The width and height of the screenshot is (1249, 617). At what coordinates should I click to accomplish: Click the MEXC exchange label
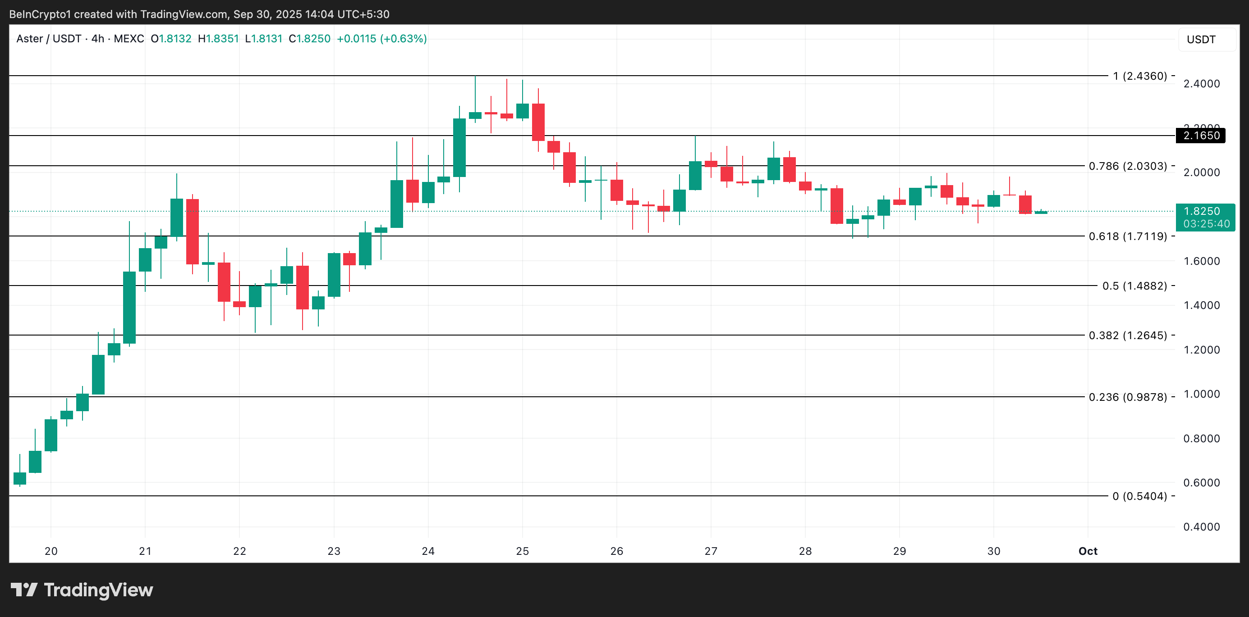[x=129, y=39]
